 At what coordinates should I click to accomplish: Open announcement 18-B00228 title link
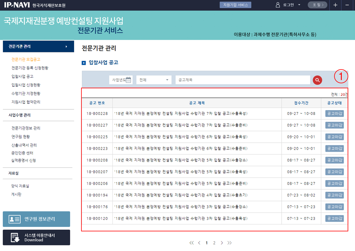pyautogui.click(x=181, y=113)
